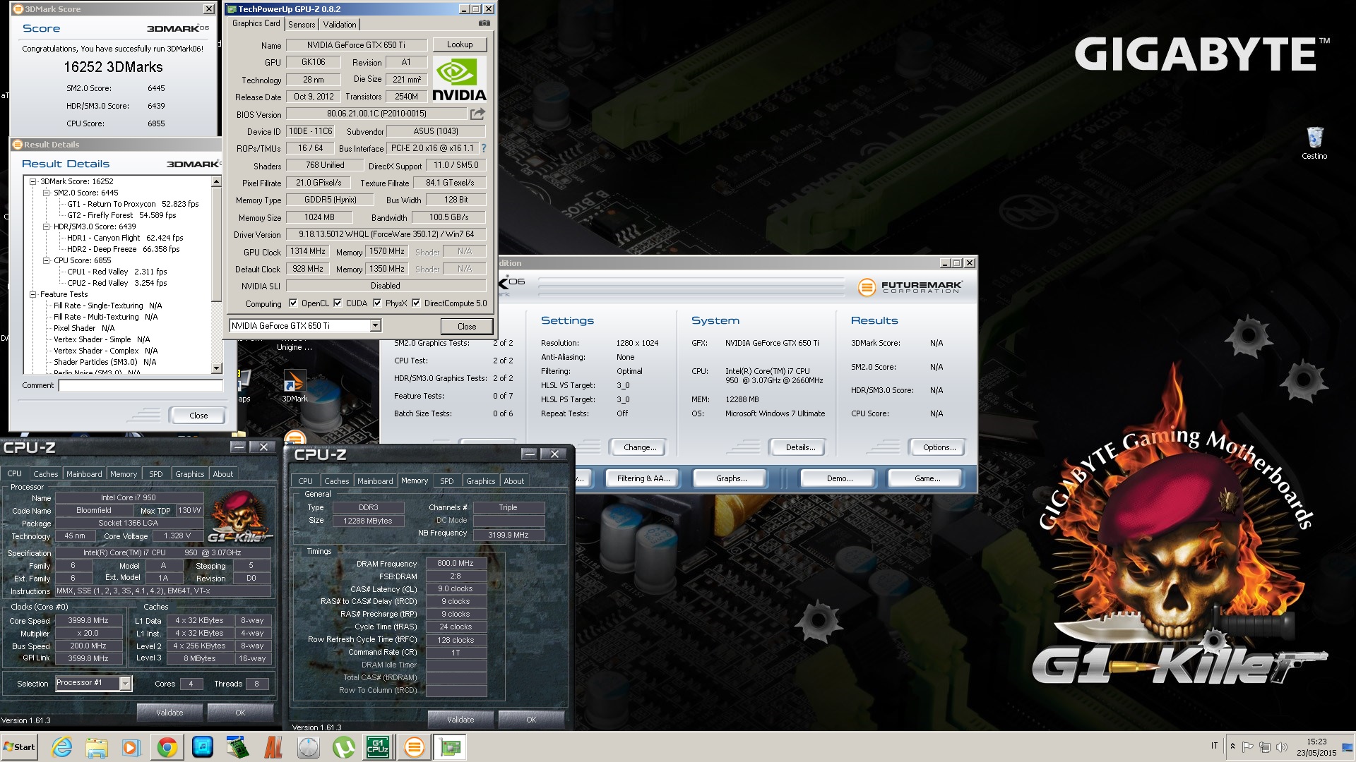This screenshot has height=762, width=1356.
Task: Open the uTorrent icon in taskbar
Action: click(x=343, y=747)
